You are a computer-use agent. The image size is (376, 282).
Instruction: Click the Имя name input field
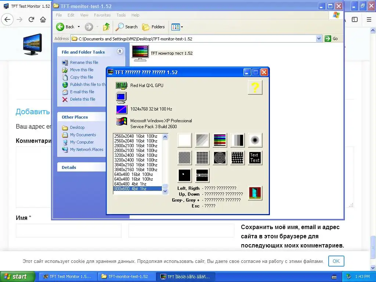point(69,231)
